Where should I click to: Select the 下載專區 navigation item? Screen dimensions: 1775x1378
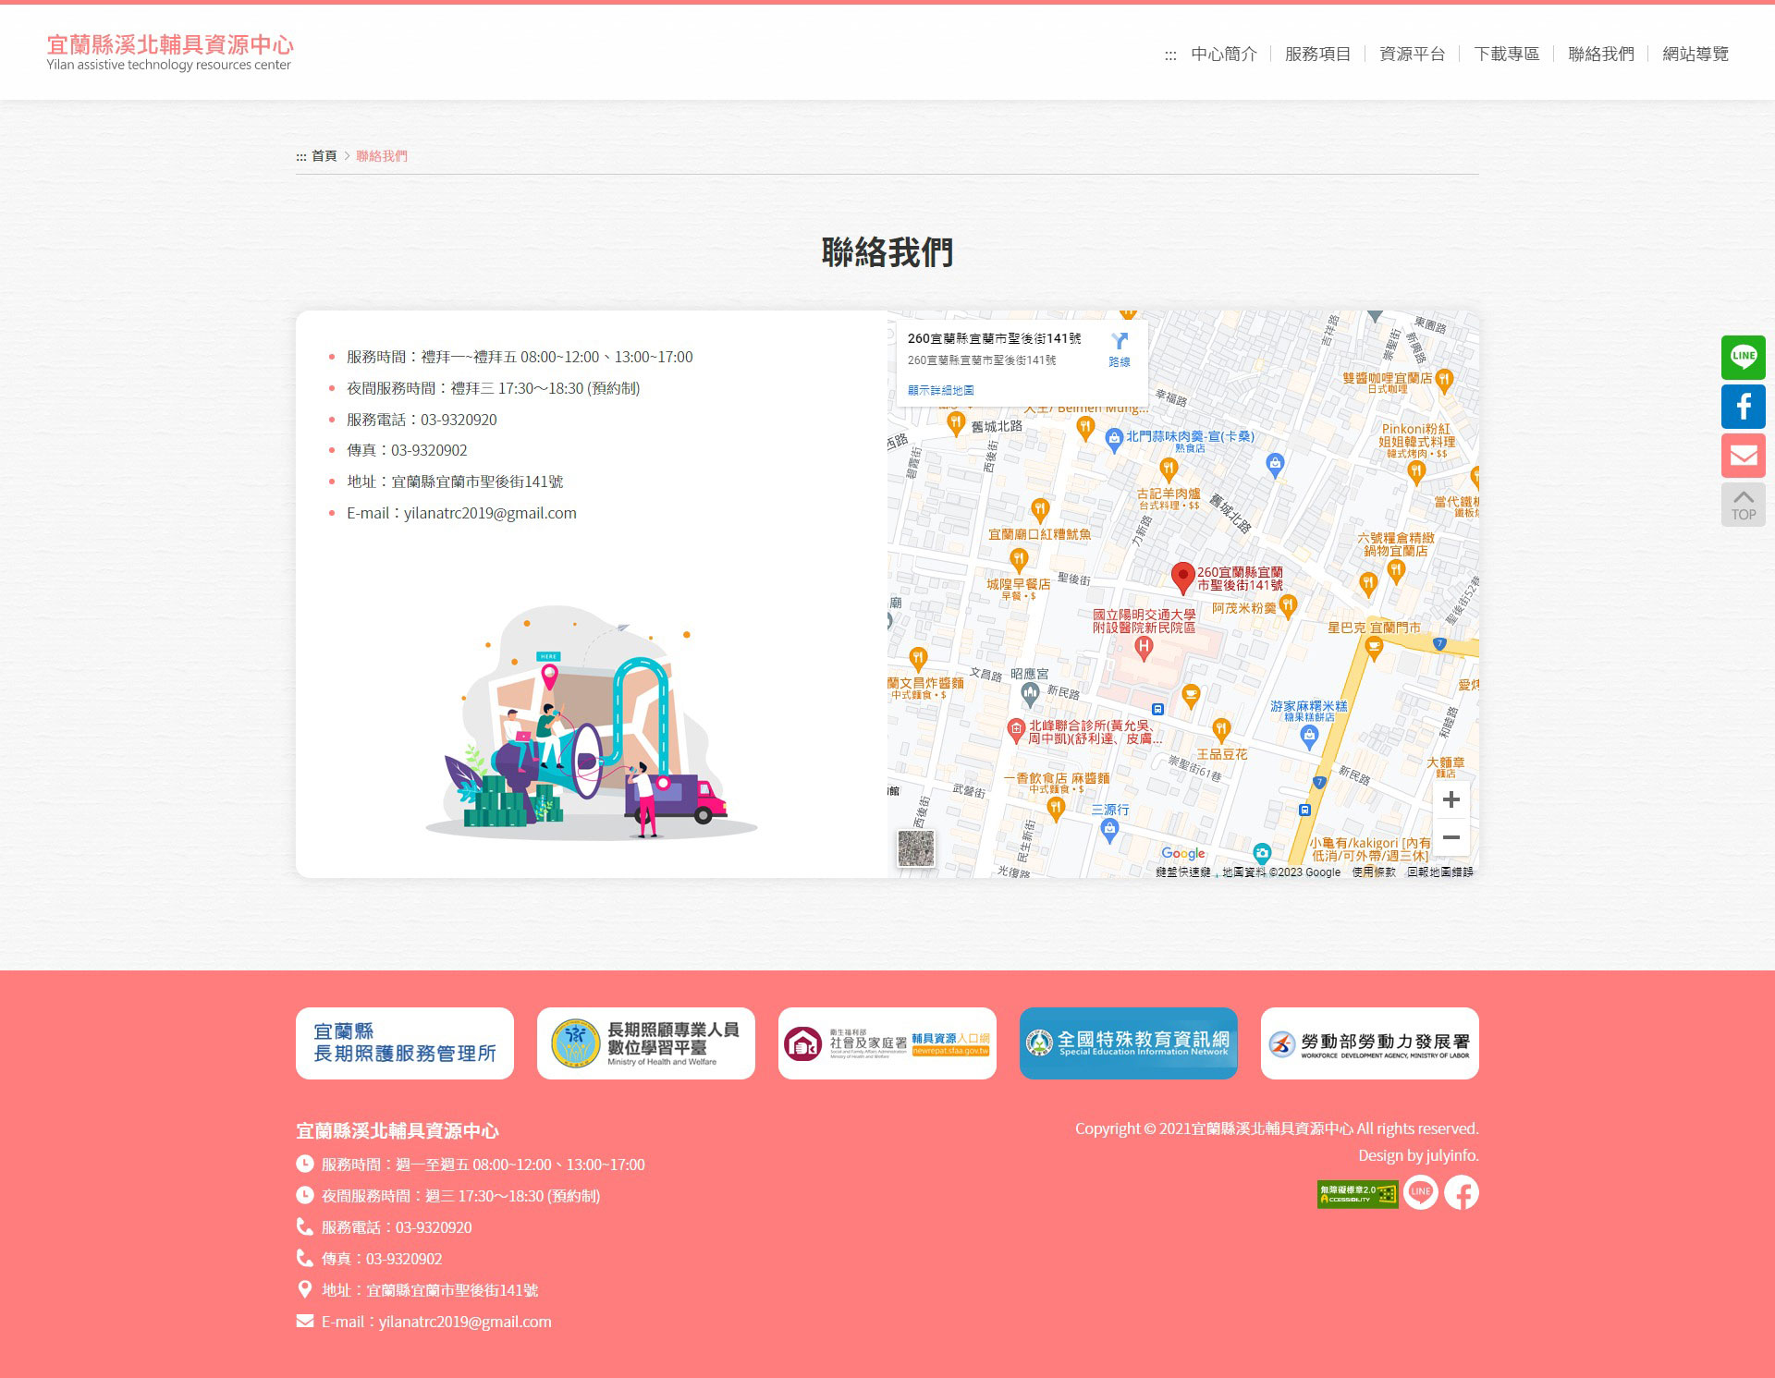tap(1506, 54)
